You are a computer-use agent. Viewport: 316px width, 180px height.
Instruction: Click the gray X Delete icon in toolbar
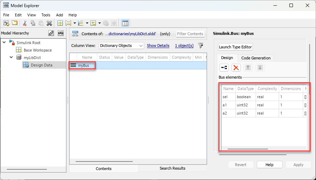pos(49,23)
